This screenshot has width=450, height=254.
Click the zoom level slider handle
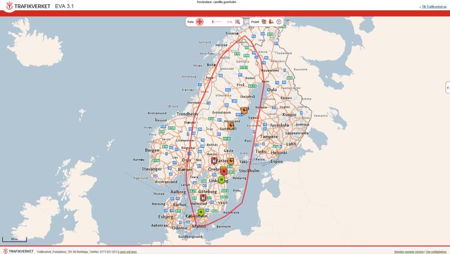click(213, 22)
